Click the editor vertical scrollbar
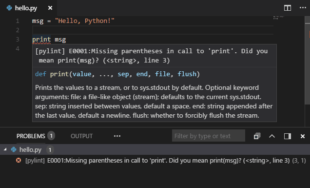The width and height of the screenshot is (310, 188). pyautogui.click(x=308, y=71)
